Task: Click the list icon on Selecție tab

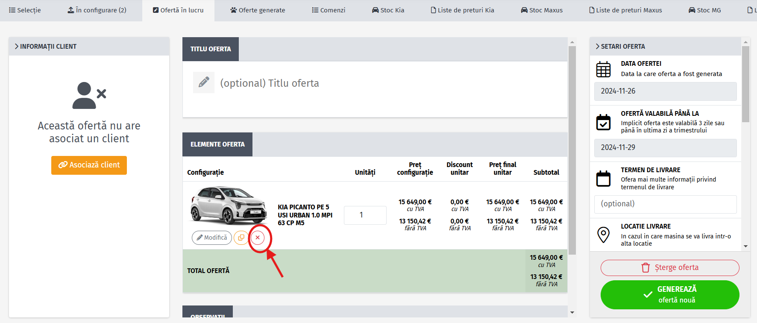Action: pyautogui.click(x=12, y=10)
